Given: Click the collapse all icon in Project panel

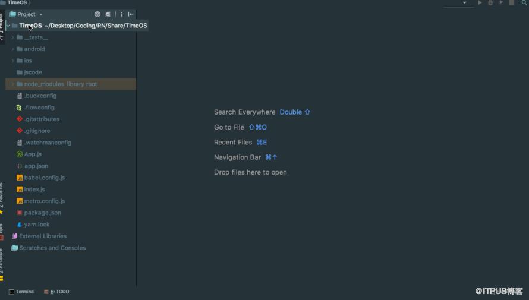Looking at the screenshot, I should (x=108, y=14).
